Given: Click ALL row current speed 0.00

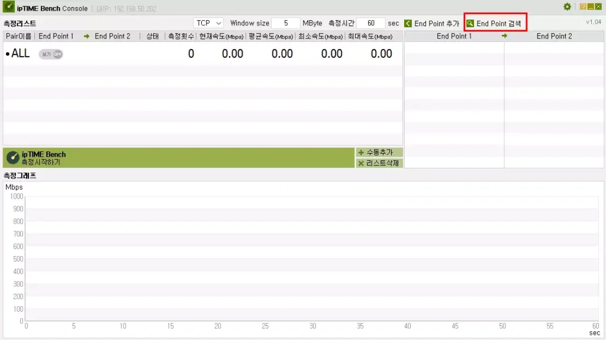Looking at the screenshot, I should (233, 54).
